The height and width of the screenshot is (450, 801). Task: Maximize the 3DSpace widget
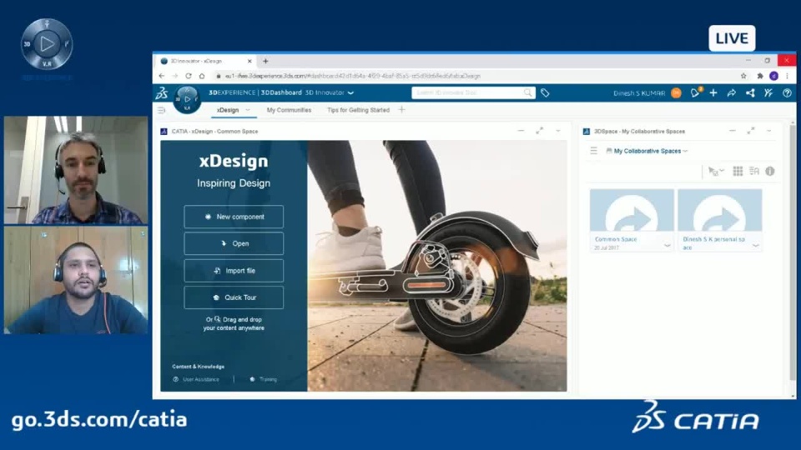click(x=751, y=131)
